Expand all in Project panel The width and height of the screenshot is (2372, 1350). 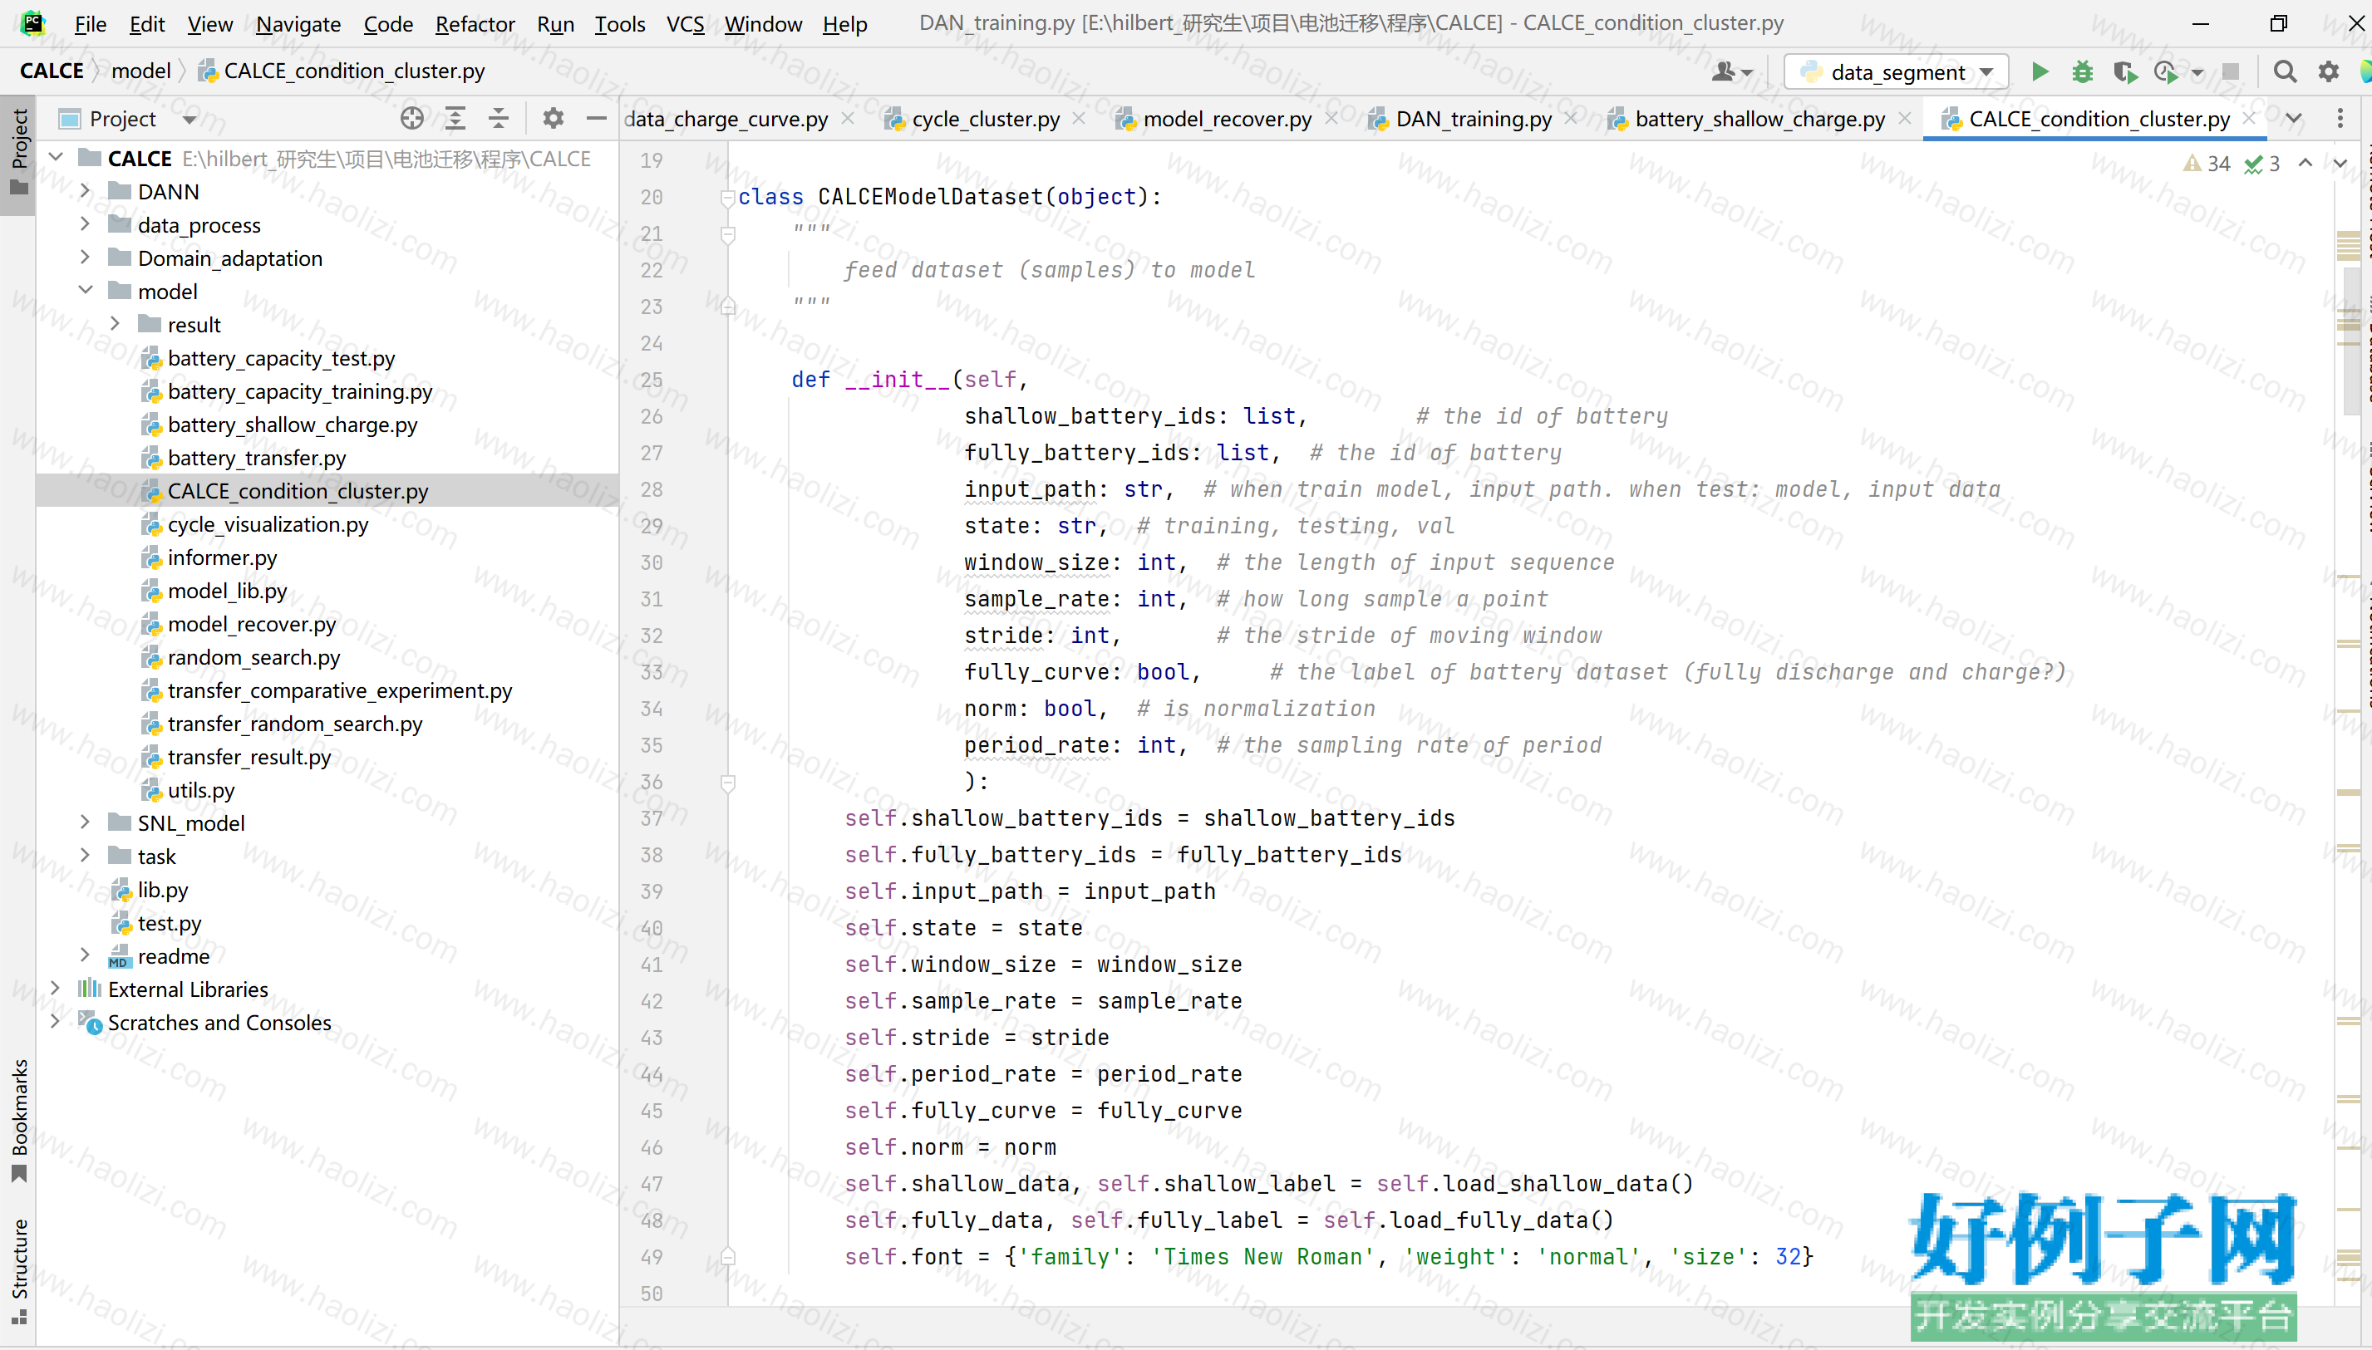pyautogui.click(x=455, y=118)
